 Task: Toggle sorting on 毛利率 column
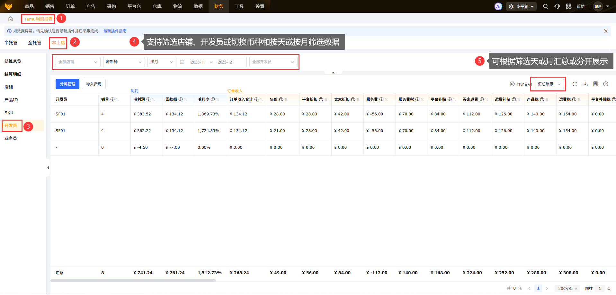click(218, 100)
